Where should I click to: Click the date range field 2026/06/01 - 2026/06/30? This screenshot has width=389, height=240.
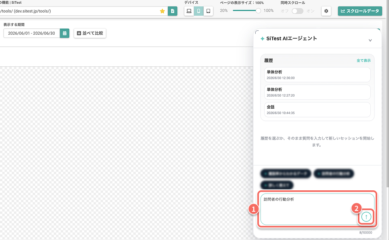[x=32, y=33]
